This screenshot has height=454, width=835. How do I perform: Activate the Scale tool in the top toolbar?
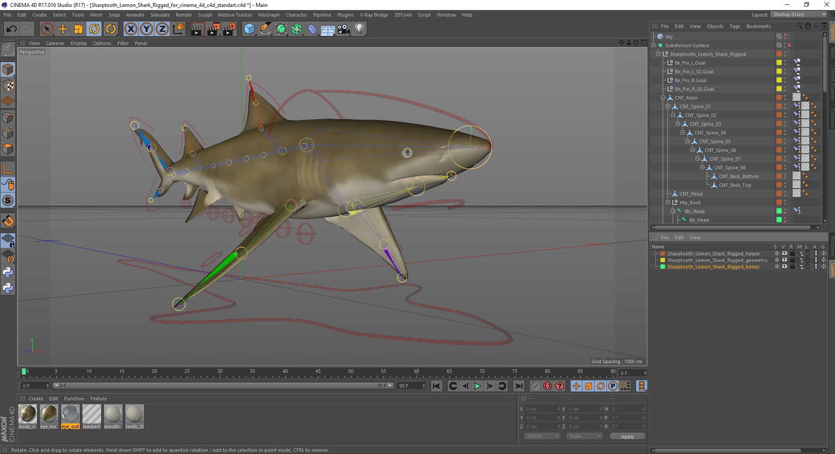pos(79,29)
